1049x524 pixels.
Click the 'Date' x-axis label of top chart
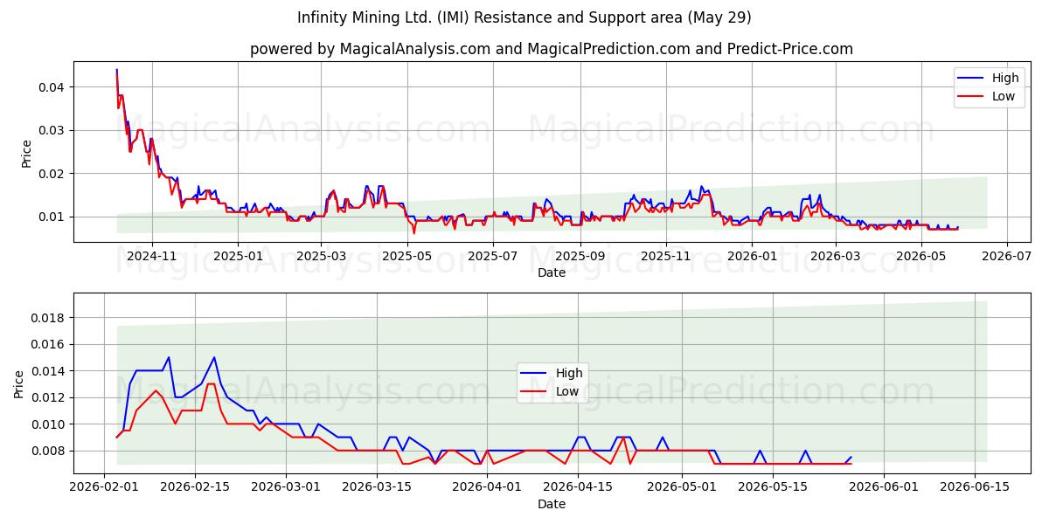pyautogui.click(x=552, y=272)
